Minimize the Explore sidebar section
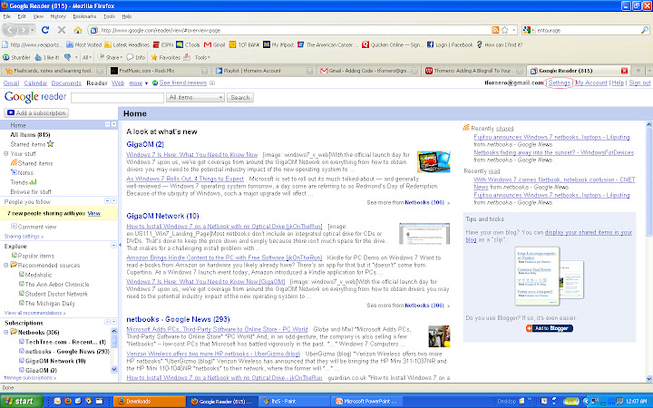Screen dimensions: 653x408 (113, 246)
